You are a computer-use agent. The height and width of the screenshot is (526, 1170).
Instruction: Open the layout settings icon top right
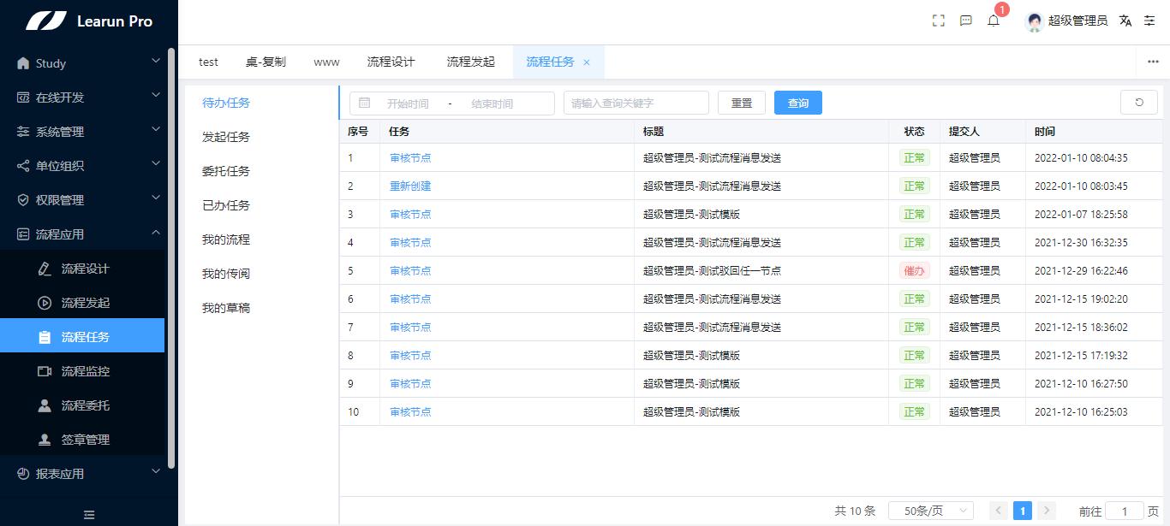coord(1150,21)
